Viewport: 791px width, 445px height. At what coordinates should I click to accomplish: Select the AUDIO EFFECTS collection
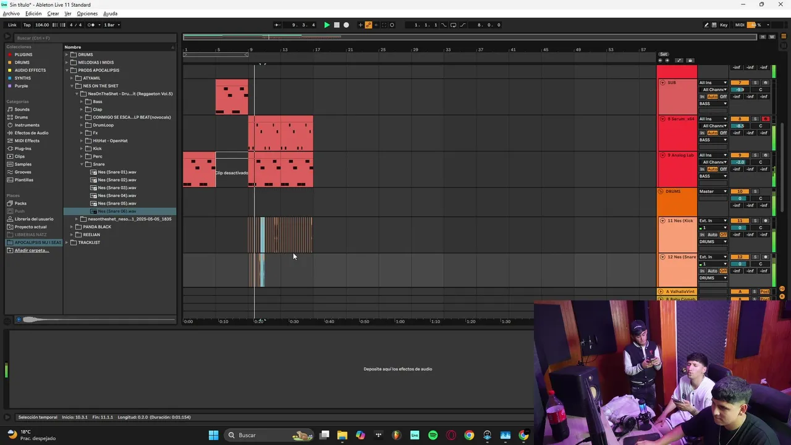30,70
